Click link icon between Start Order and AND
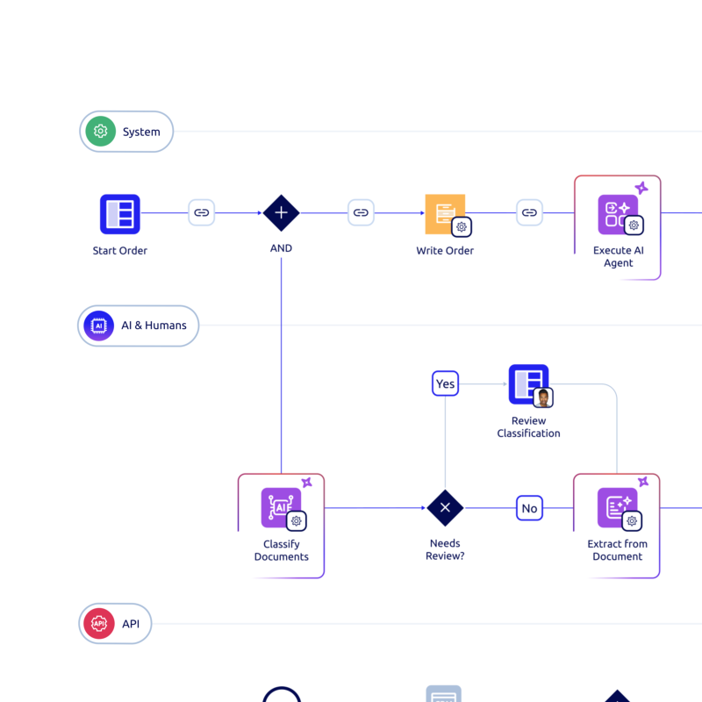This screenshot has height=702, width=702. pyautogui.click(x=201, y=212)
